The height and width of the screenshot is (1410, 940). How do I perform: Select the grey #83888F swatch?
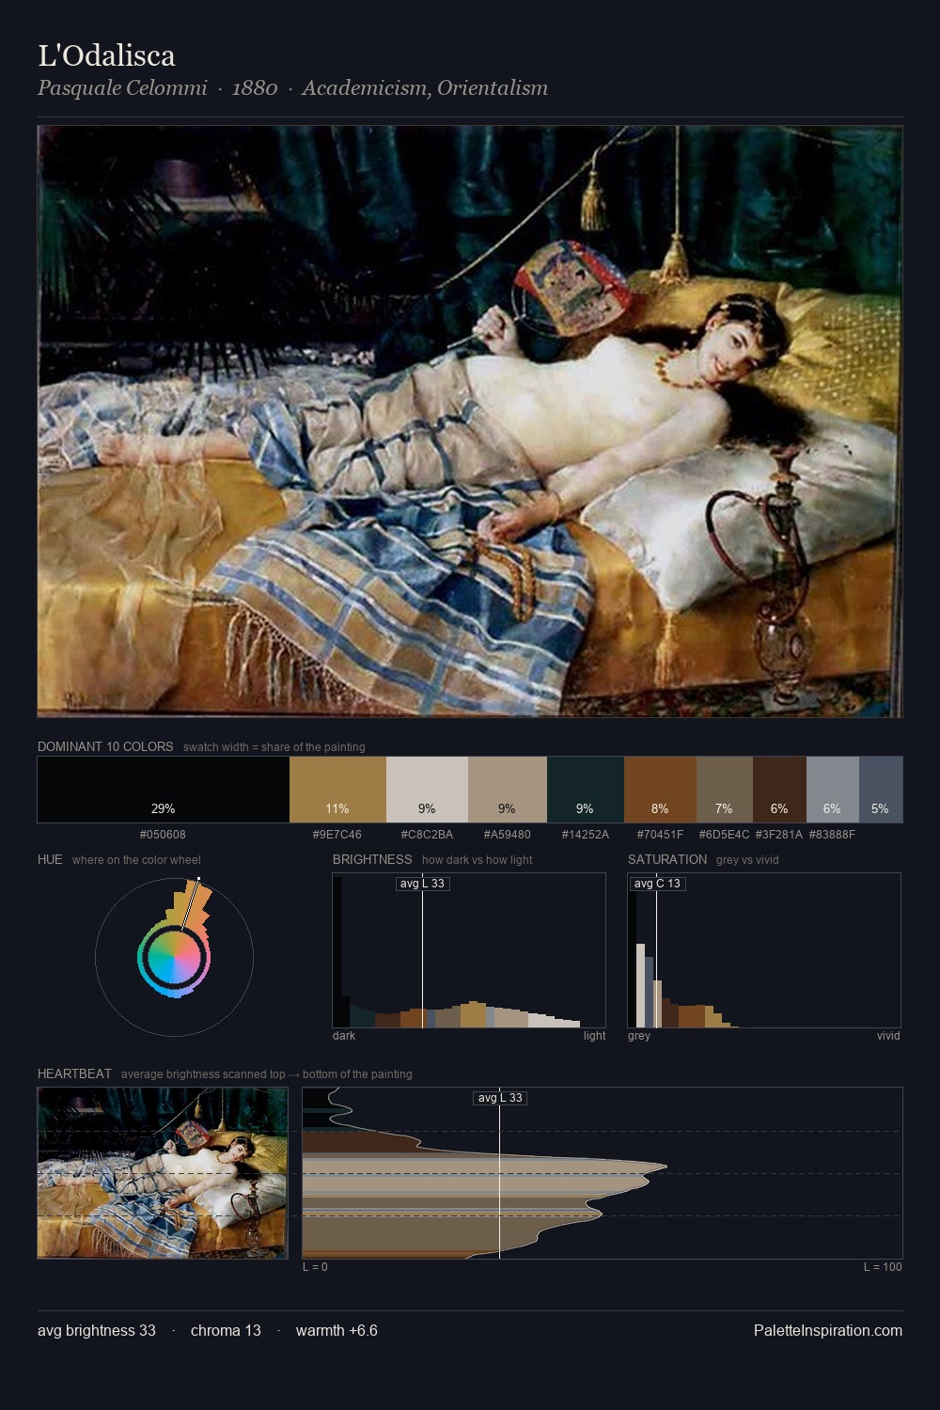point(832,790)
